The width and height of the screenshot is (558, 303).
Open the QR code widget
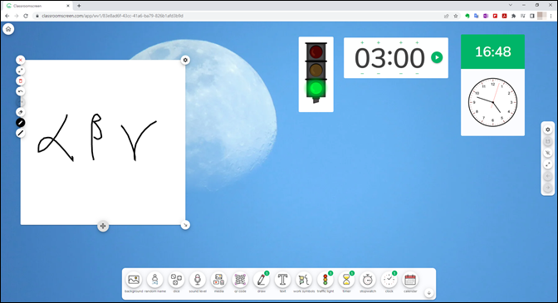pyautogui.click(x=240, y=280)
